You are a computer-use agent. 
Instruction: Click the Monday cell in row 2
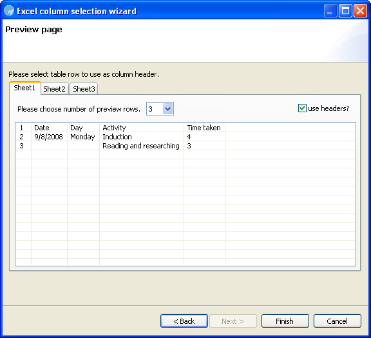tap(83, 137)
